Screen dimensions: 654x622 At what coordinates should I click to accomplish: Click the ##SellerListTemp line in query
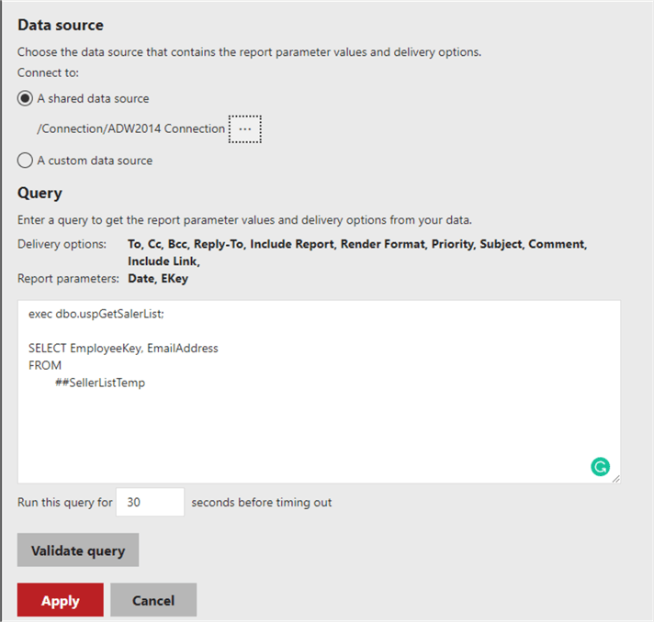click(x=100, y=383)
